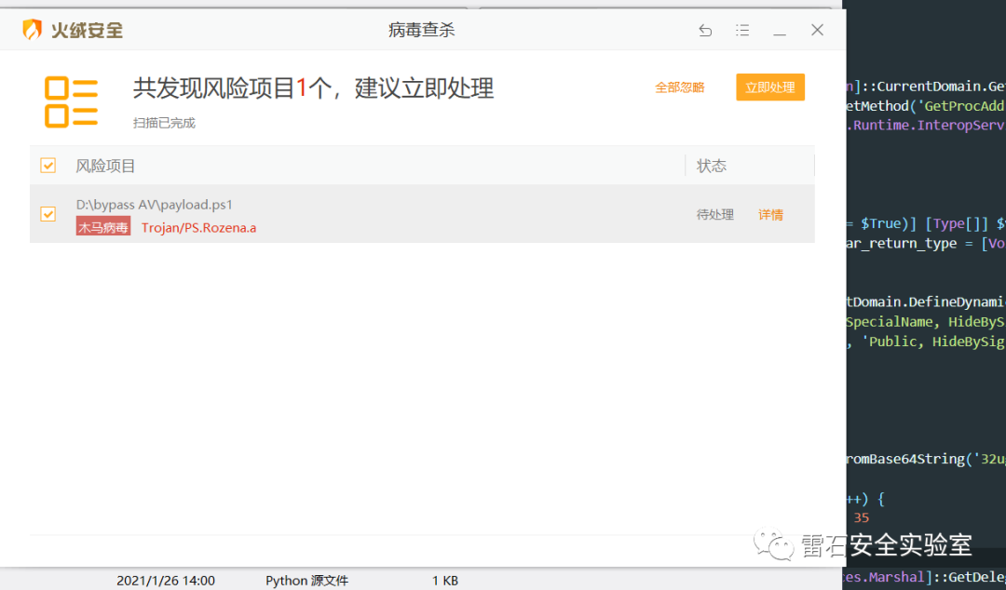Click the 立即处理 button
Image resolution: width=1006 pixels, height=590 pixels.
[x=770, y=87]
